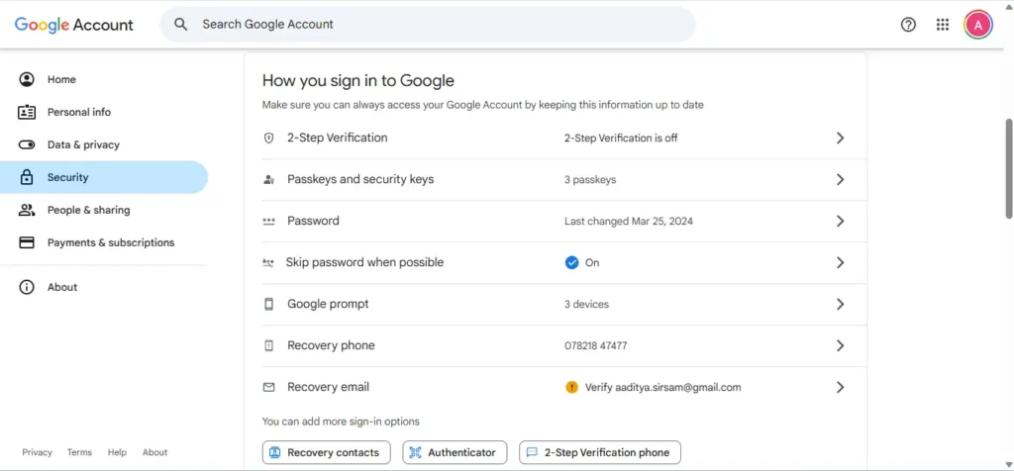Click the Google prompt phone icon
The width and height of the screenshot is (1014, 471).
click(268, 305)
